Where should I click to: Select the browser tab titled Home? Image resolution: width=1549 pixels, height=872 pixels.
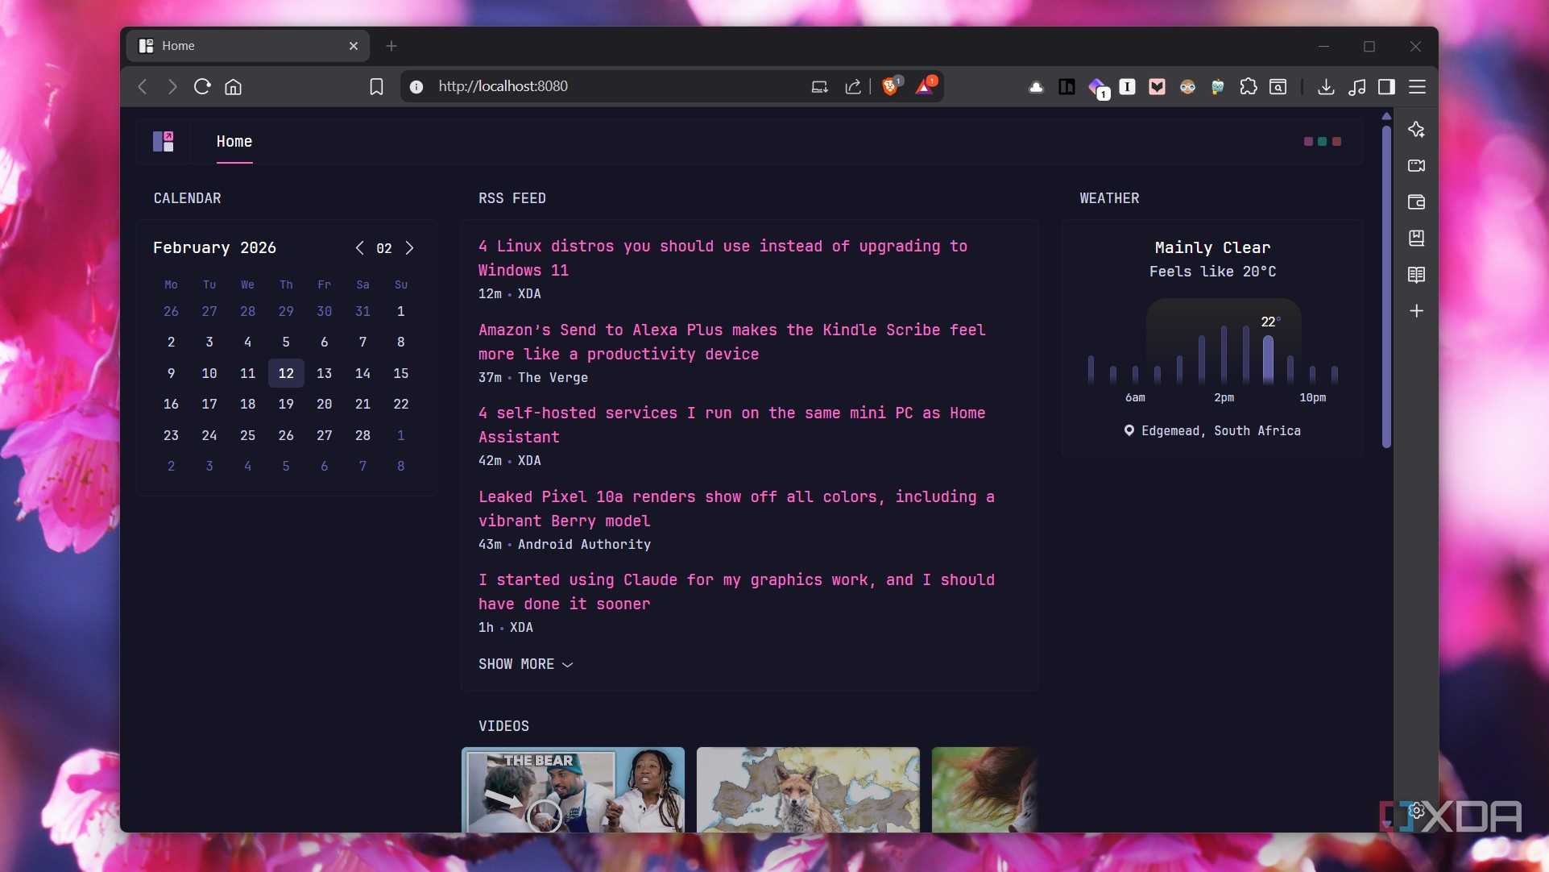(247, 46)
